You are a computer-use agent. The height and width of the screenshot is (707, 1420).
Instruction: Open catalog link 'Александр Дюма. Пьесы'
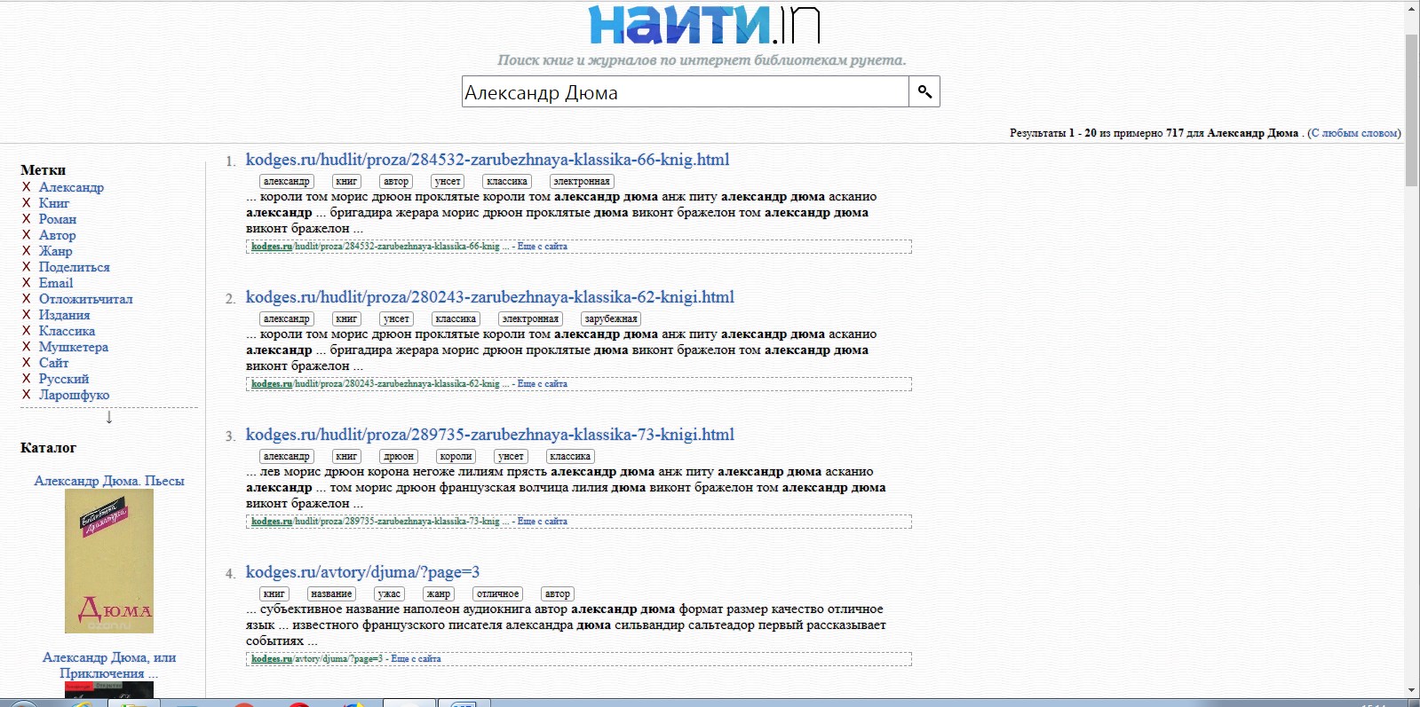point(108,481)
